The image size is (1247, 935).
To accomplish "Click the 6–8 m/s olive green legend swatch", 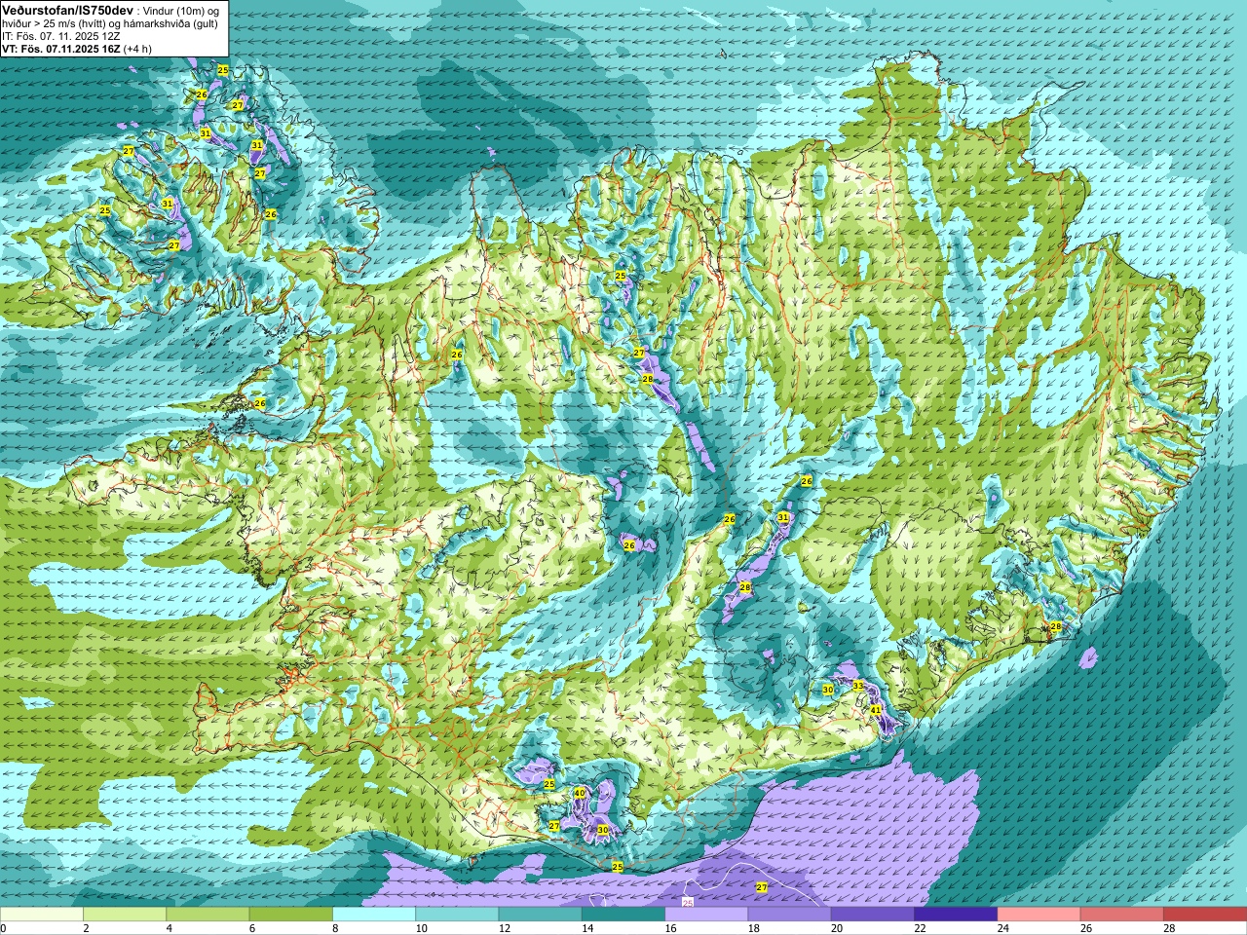I will pyautogui.click(x=291, y=915).
